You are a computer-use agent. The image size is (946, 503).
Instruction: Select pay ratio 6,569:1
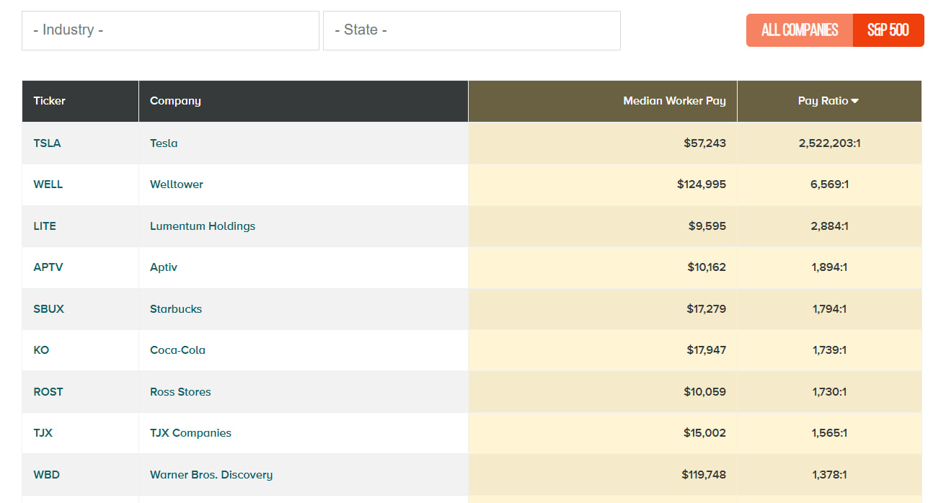click(x=829, y=184)
